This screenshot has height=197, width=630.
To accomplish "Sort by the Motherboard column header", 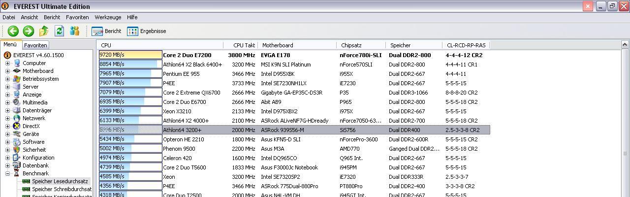I will (297, 45).
